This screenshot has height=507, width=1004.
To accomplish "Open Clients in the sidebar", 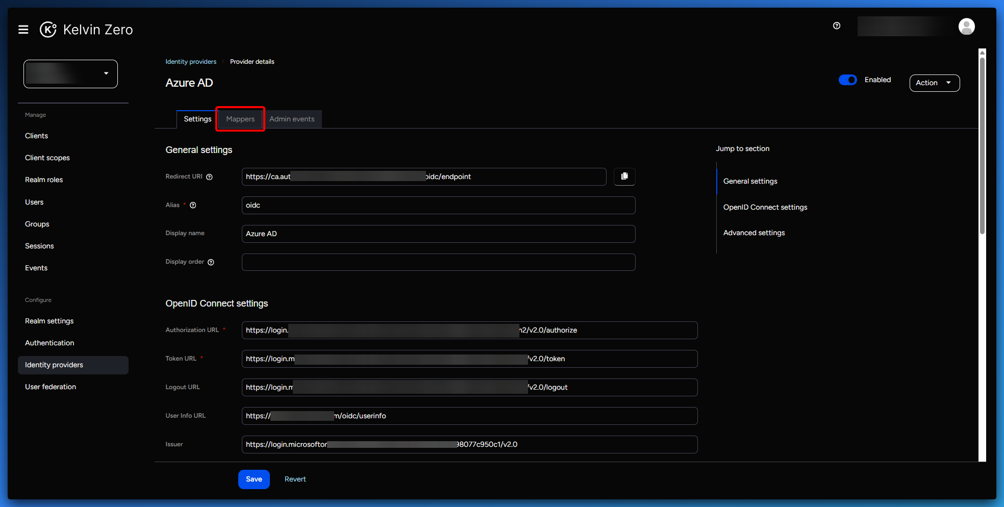I will pos(36,136).
